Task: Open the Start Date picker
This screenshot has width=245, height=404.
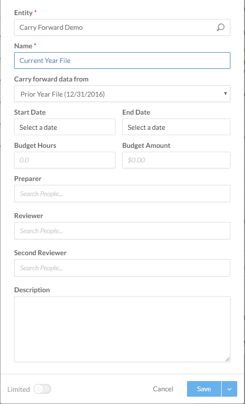Action: pyautogui.click(x=65, y=127)
